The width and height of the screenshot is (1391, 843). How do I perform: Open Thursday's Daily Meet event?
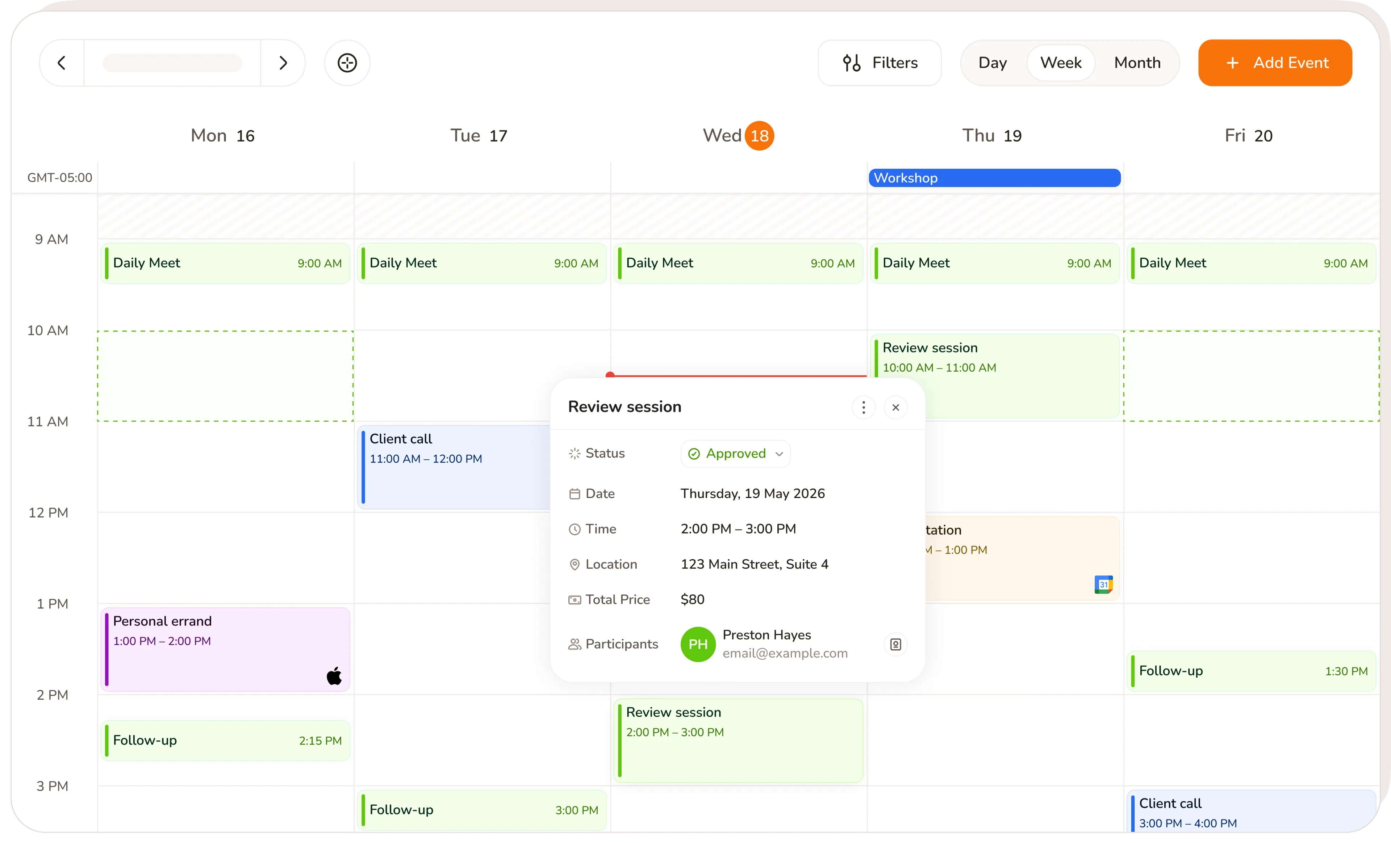(995, 263)
